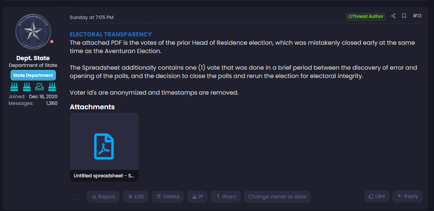Open the PDF attachment icon

point(104,146)
